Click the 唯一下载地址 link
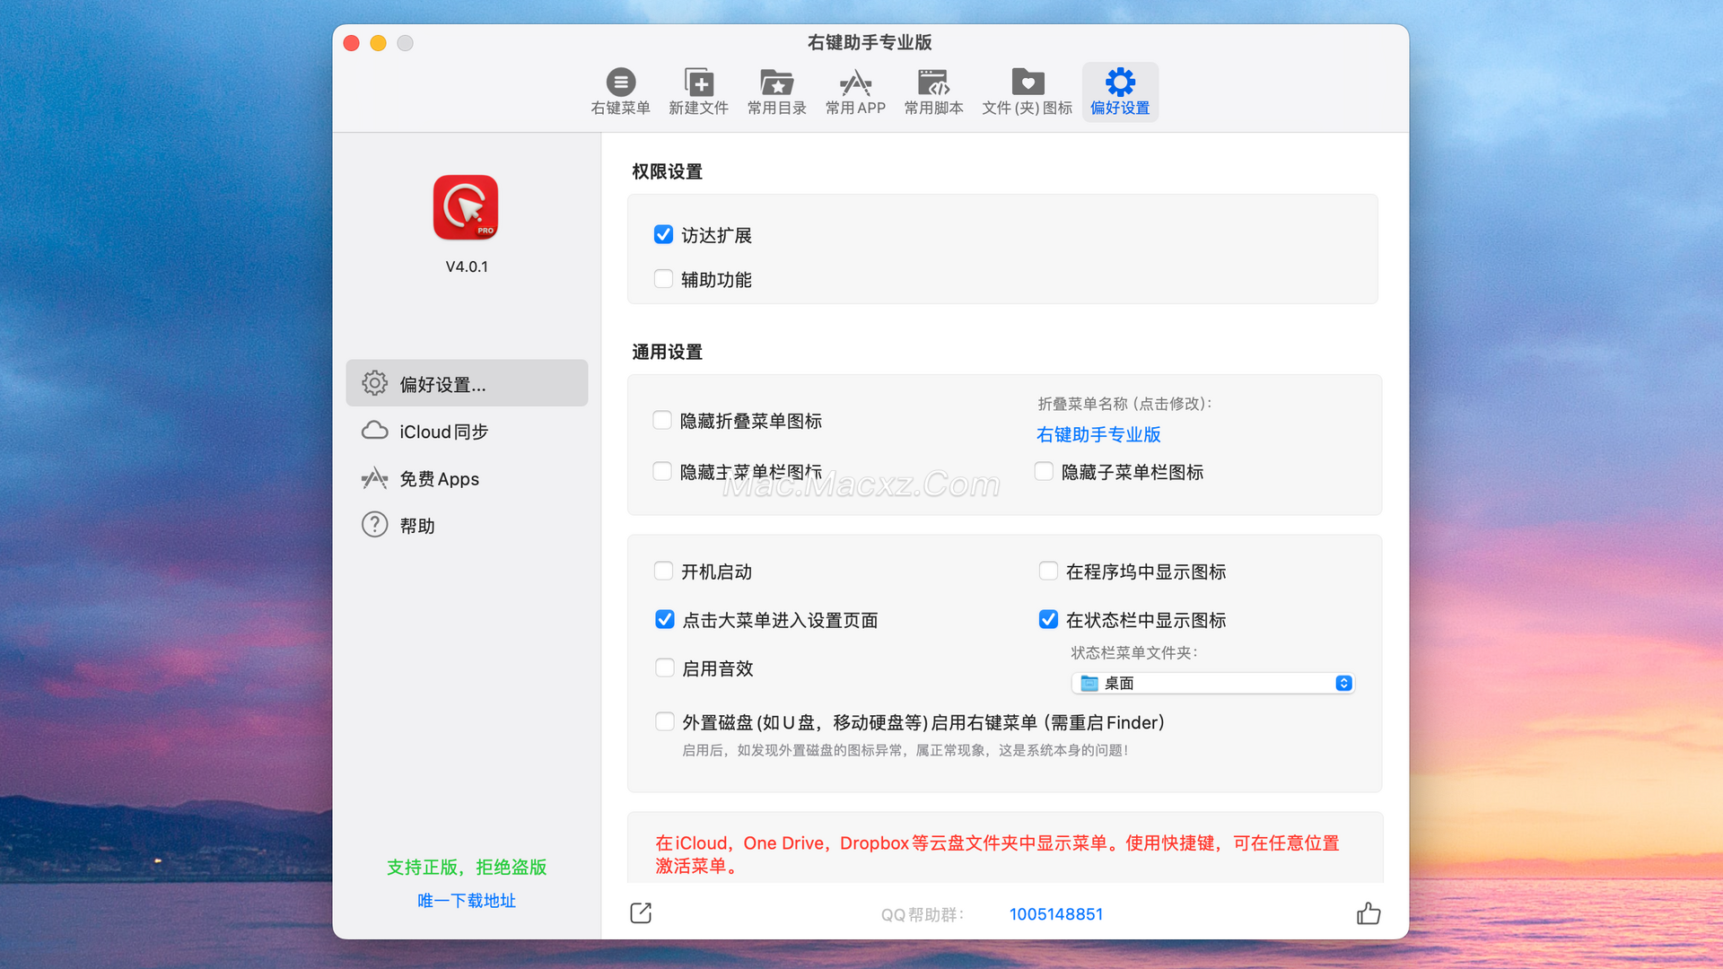The height and width of the screenshot is (969, 1723). pos(466,901)
